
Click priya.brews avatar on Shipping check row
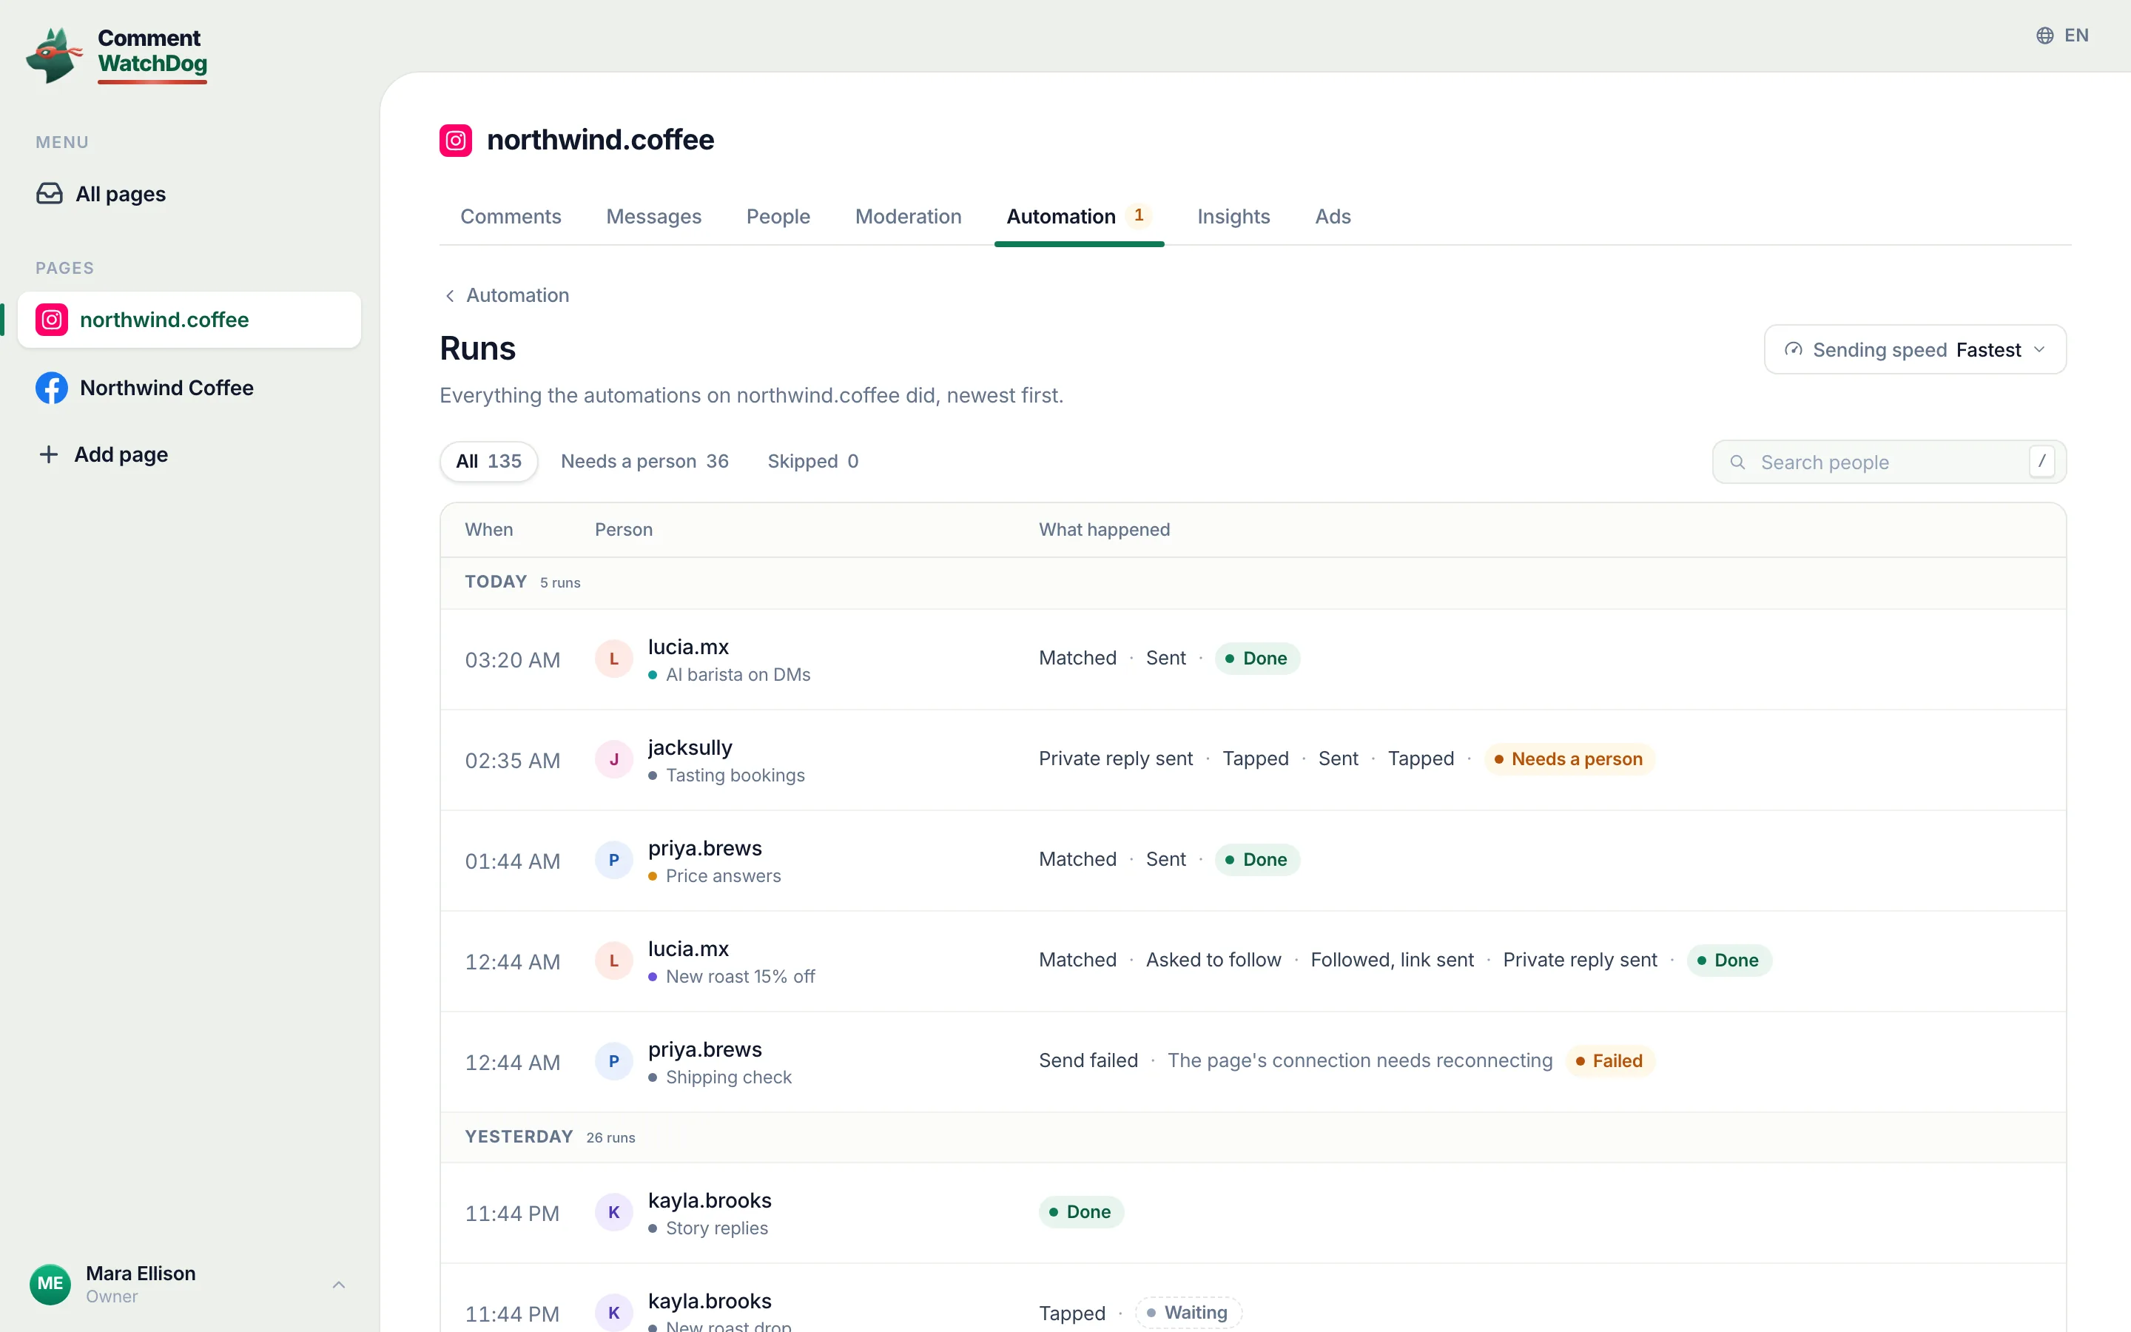tap(613, 1062)
